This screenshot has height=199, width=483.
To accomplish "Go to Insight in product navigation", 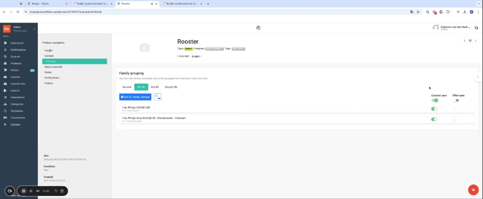I will pos(48,50).
